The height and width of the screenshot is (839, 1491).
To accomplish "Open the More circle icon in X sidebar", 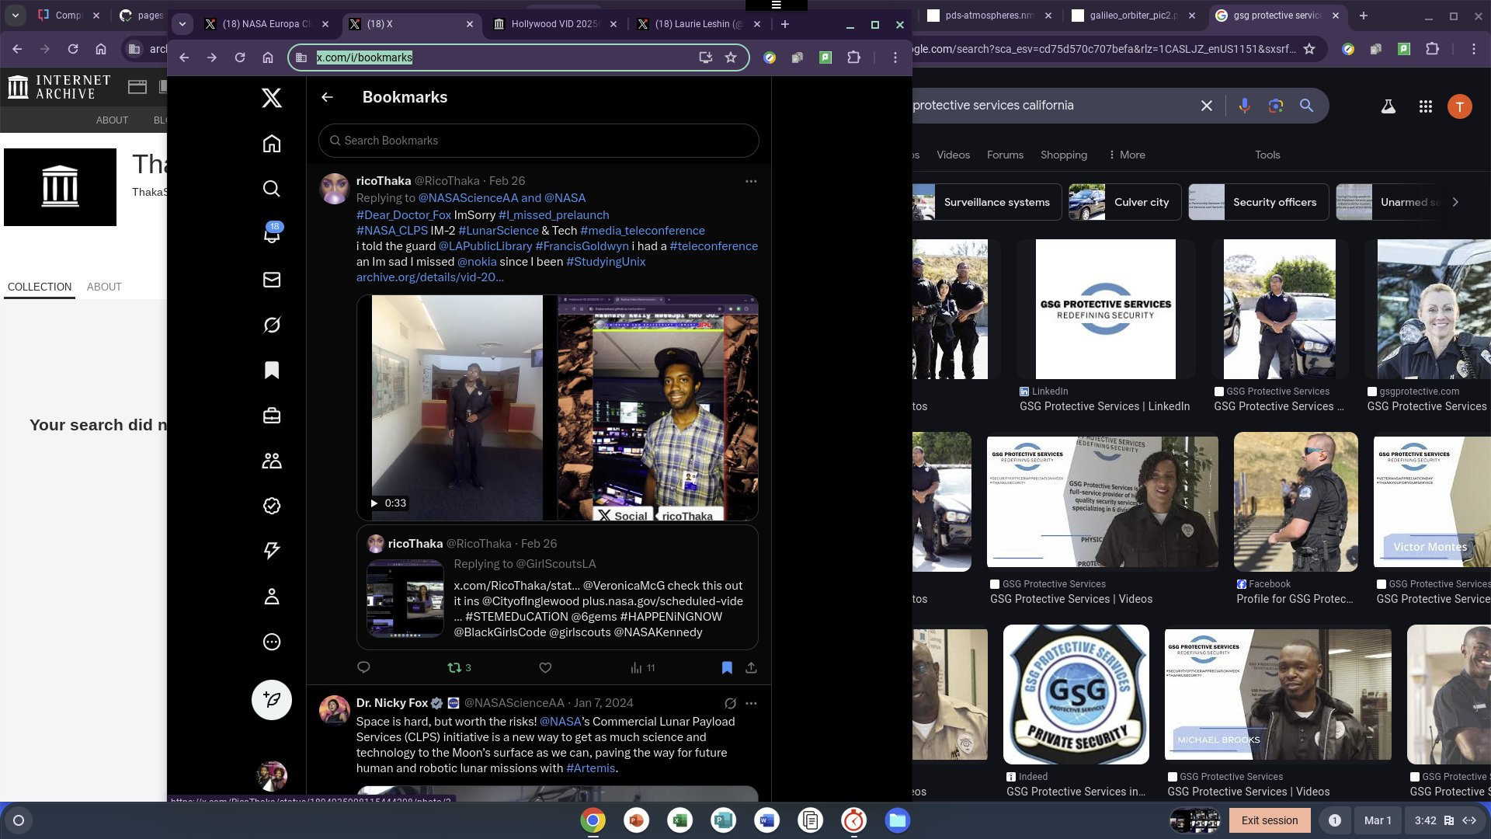I will (271, 642).
